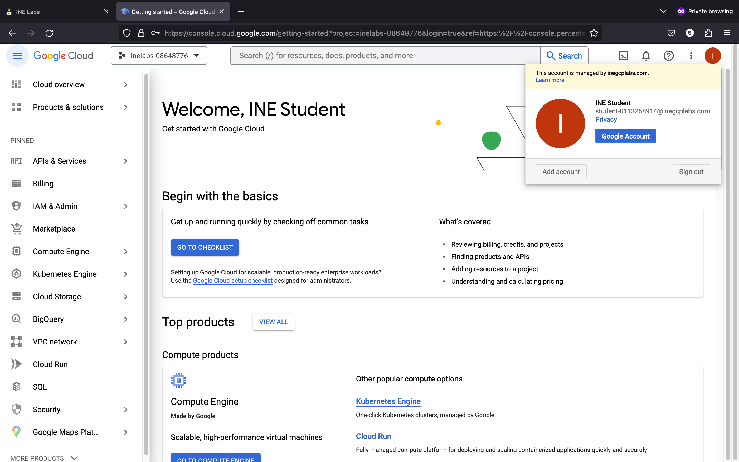Image resolution: width=739 pixels, height=462 pixels.
Task: Go back with the browser back arrow
Action: point(12,33)
